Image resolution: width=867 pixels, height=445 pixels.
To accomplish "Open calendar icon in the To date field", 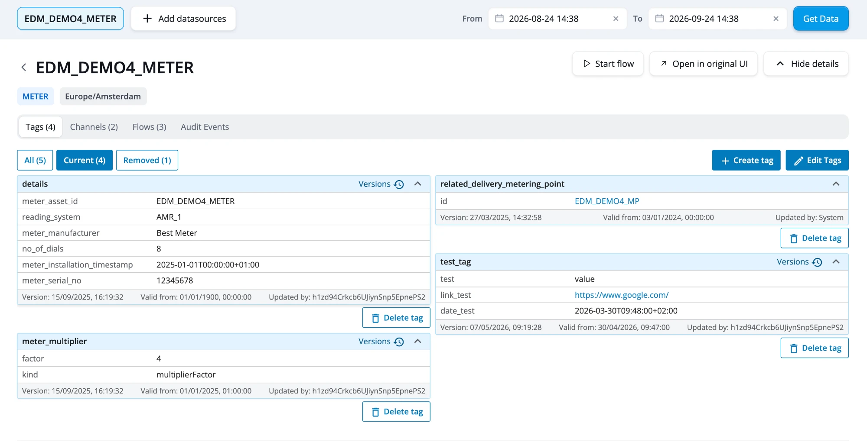I will click(x=659, y=19).
